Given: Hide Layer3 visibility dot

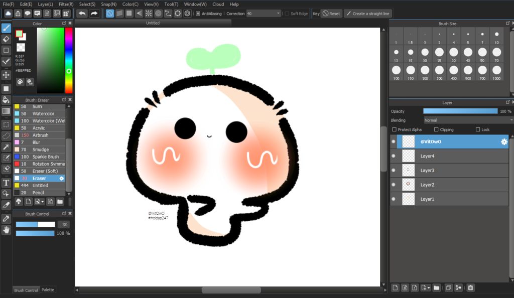Looking at the screenshot, I should [394, 171].
